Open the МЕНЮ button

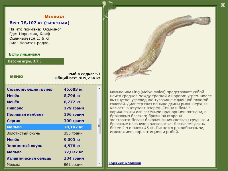(x=16, y=77)
